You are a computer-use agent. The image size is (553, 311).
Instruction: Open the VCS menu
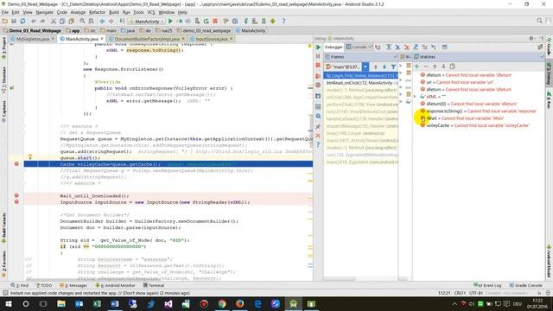(x=151, y=12)
